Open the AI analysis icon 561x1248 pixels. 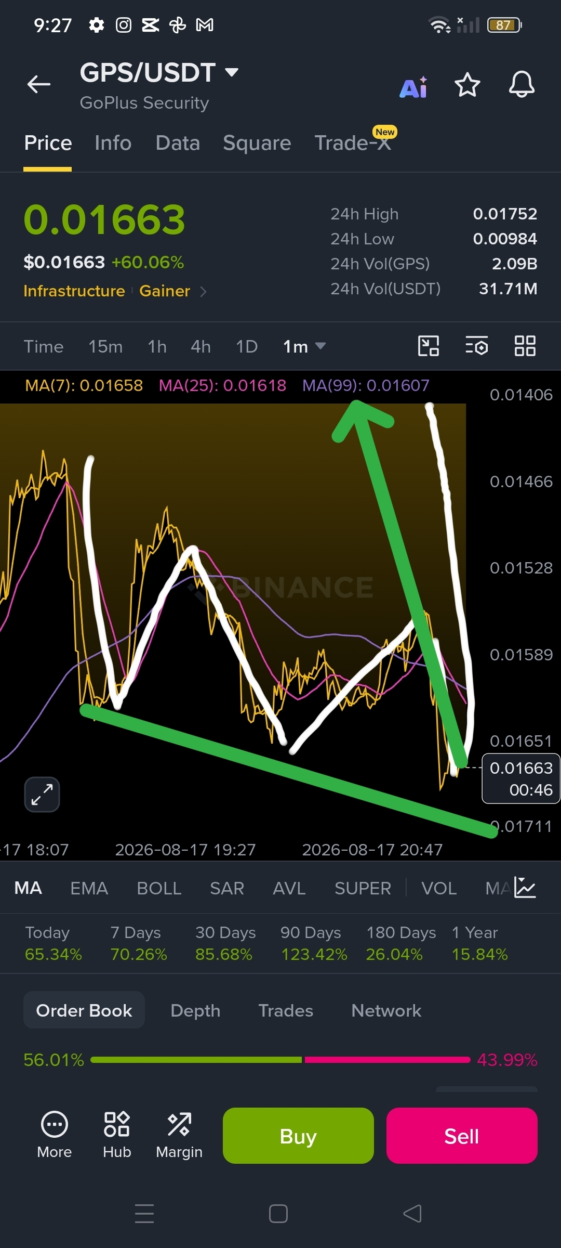pos(413,87)
